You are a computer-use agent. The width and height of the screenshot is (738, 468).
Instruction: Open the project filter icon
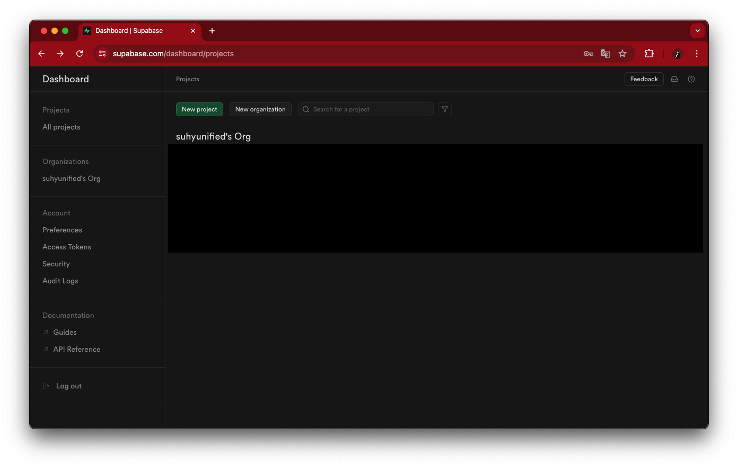tap(445, 109)
